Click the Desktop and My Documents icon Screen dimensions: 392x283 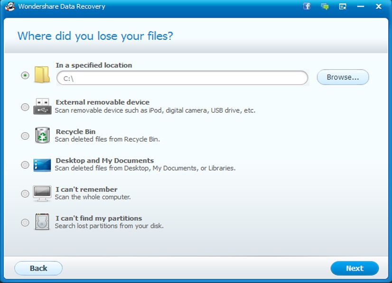pyautogui.click(x=42, y=165)
